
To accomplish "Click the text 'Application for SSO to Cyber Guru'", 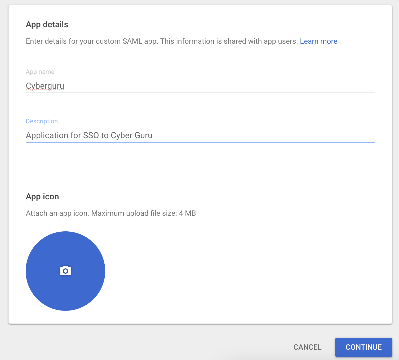I will (x=89, y=135).
